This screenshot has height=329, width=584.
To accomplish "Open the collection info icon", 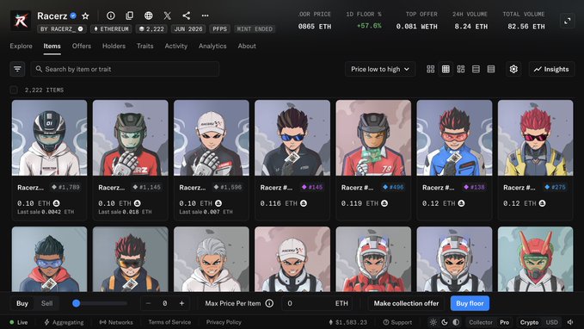I will click(111, 16).
